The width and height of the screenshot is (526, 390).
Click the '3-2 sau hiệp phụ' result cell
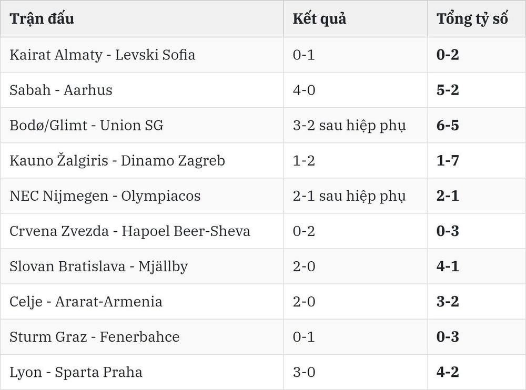(349, 126)
